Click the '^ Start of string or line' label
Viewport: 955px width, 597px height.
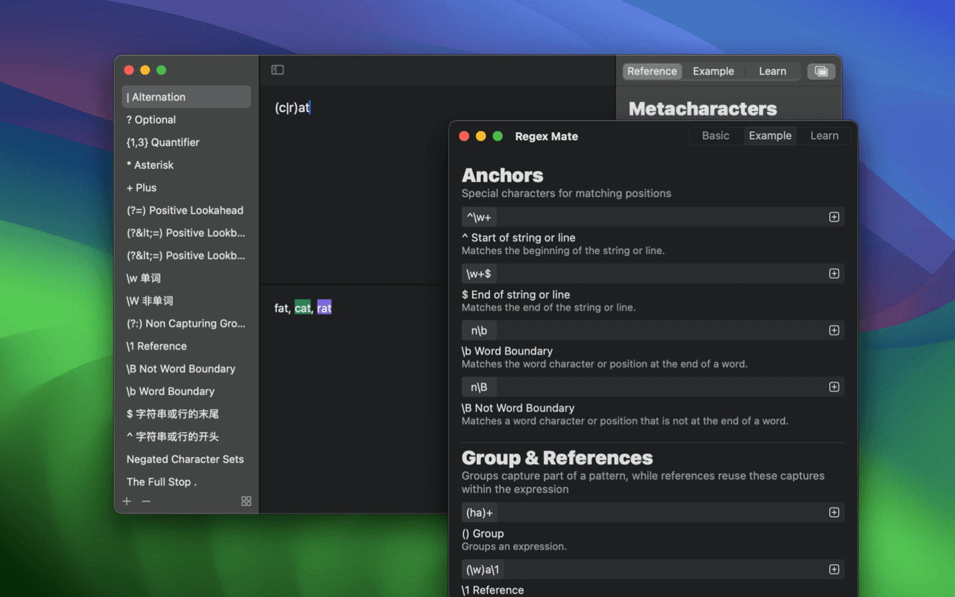519,237
